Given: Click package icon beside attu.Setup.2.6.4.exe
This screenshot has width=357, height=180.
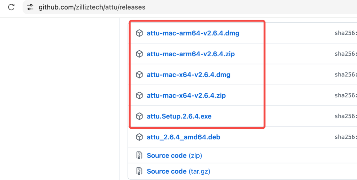Looking at the screenshot, I should [139, 116].
